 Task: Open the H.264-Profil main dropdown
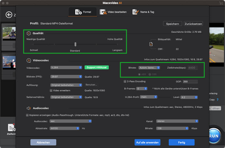coord(148,97)
